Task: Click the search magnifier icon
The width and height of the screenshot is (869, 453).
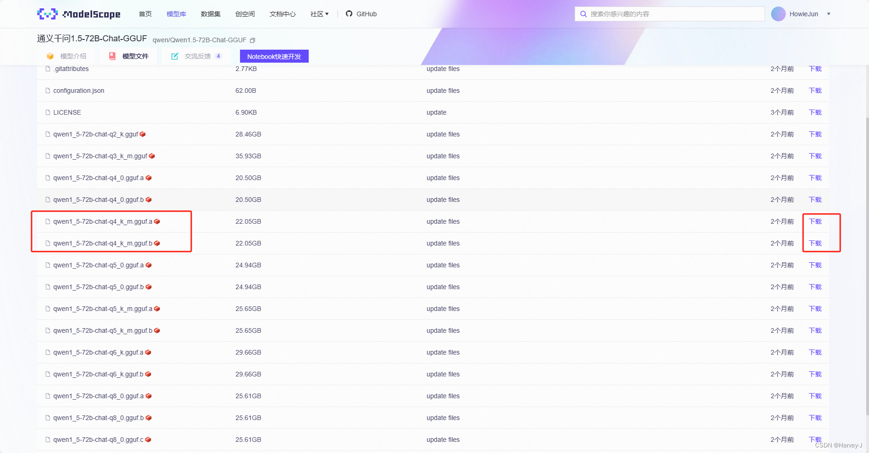Action: point(584,14)
